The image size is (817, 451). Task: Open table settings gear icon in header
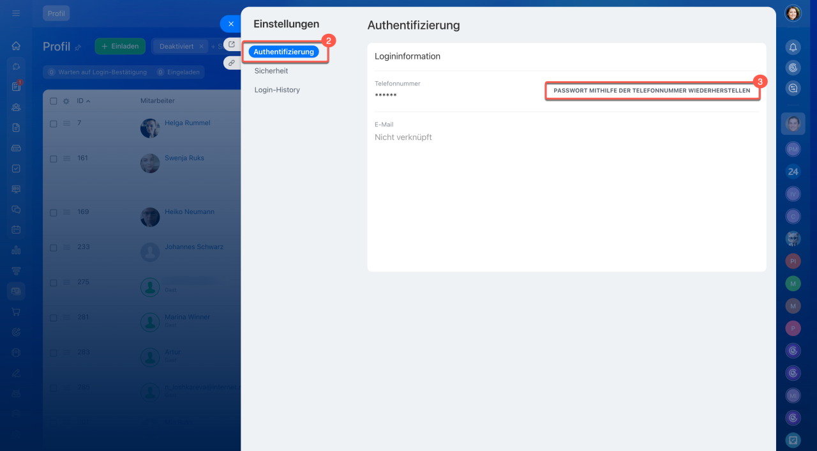[66, 101]
